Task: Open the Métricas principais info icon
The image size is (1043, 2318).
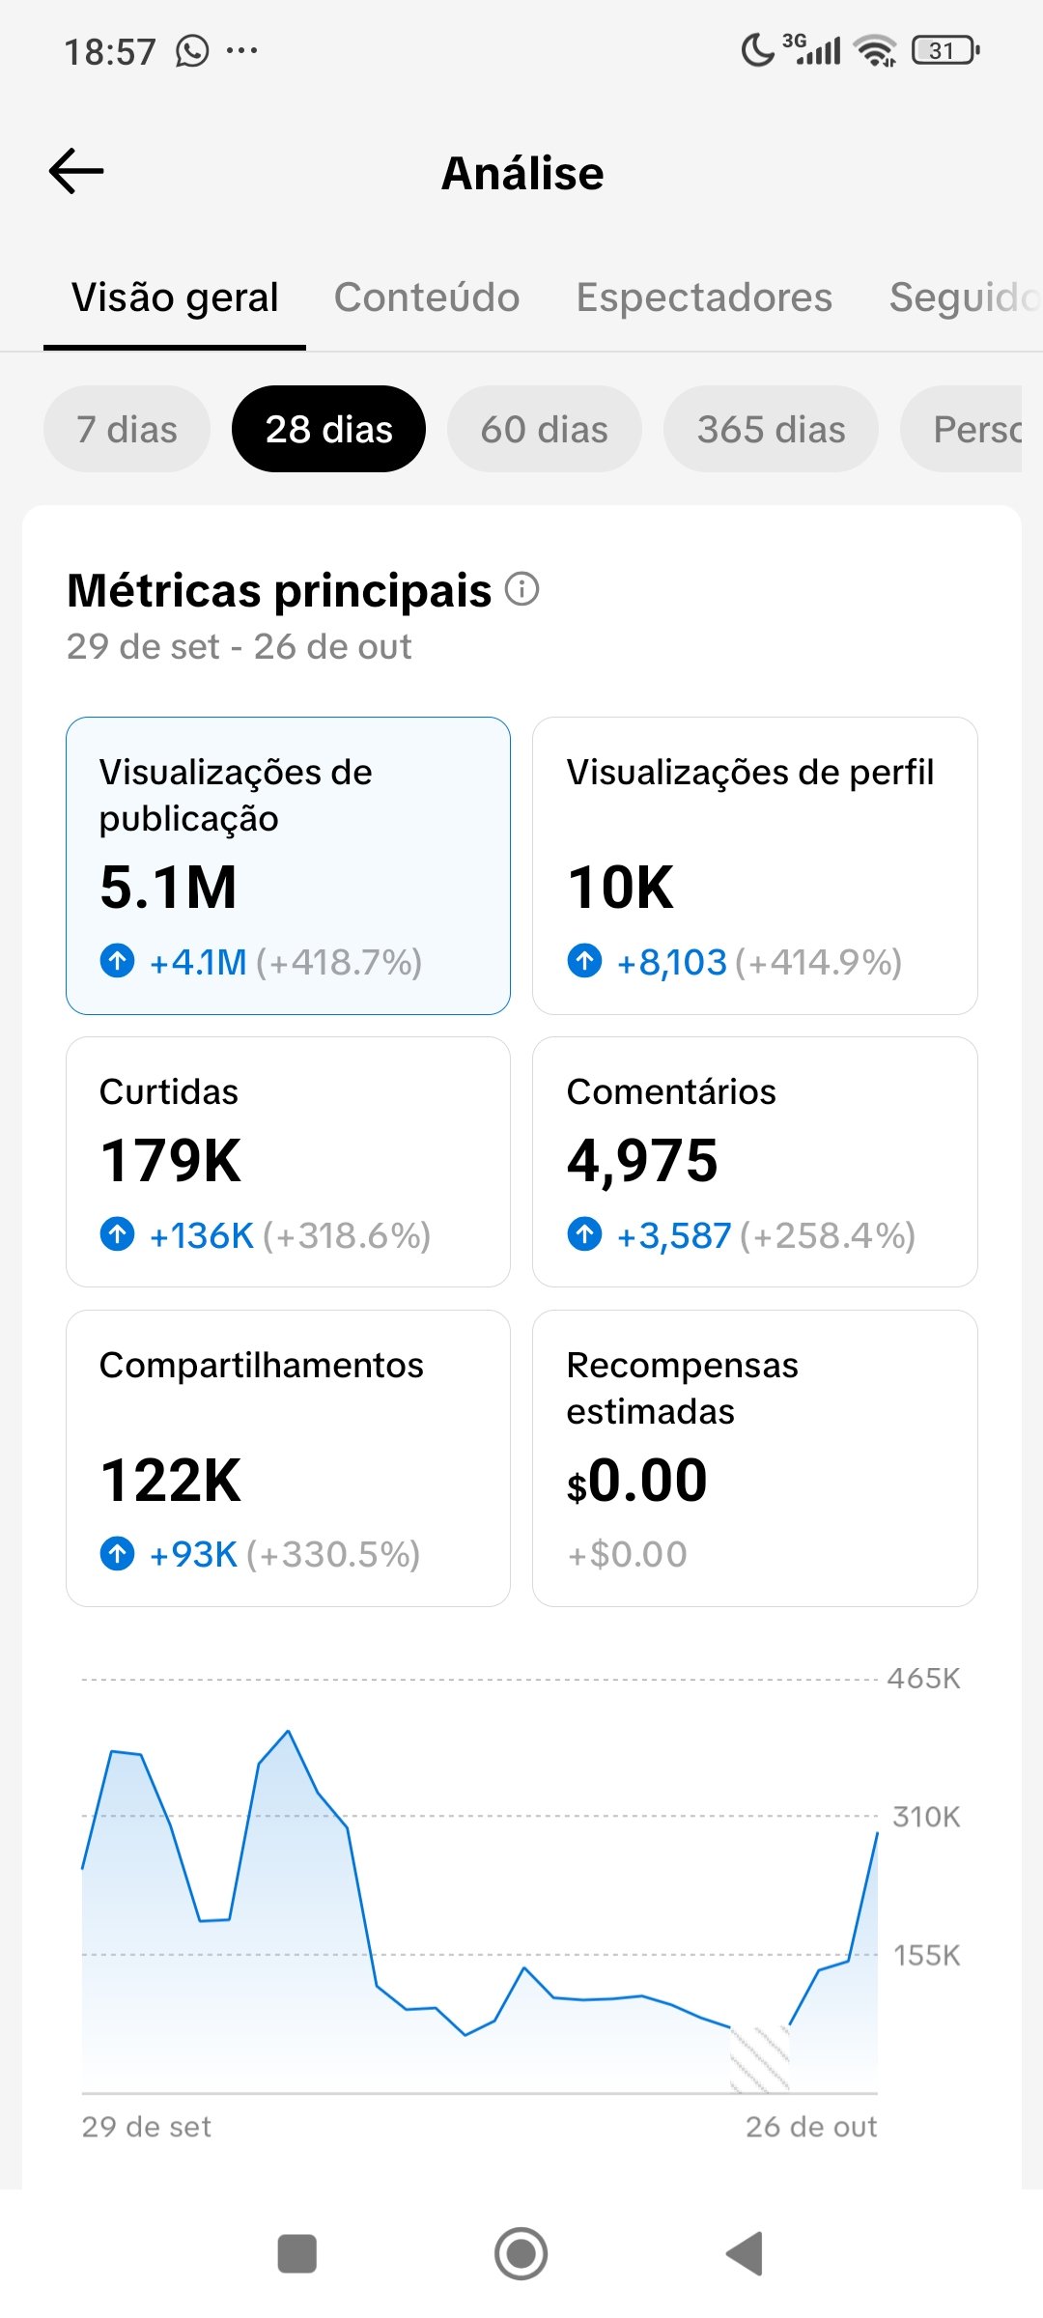Action: 522,588
